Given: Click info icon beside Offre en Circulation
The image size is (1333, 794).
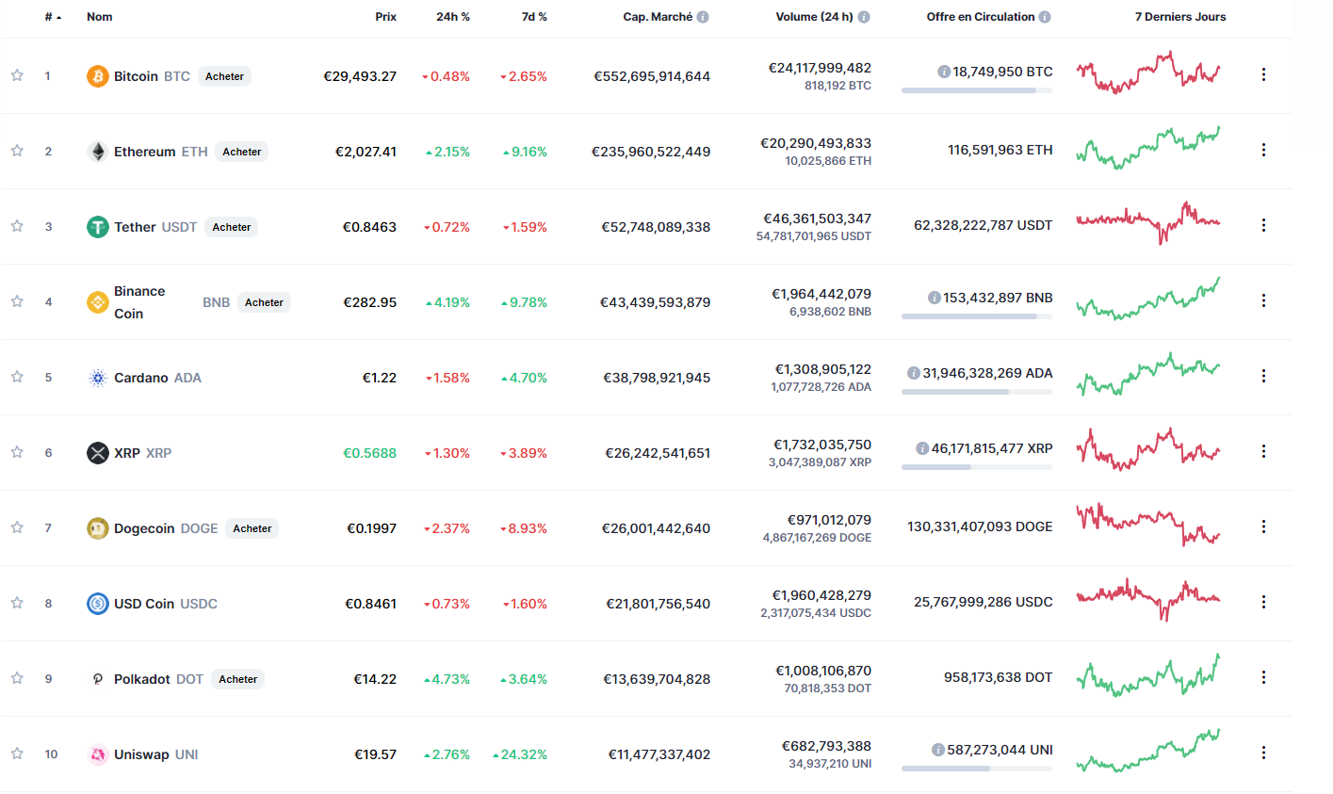Looking at the screenshot, I should tap(1045, 17).
